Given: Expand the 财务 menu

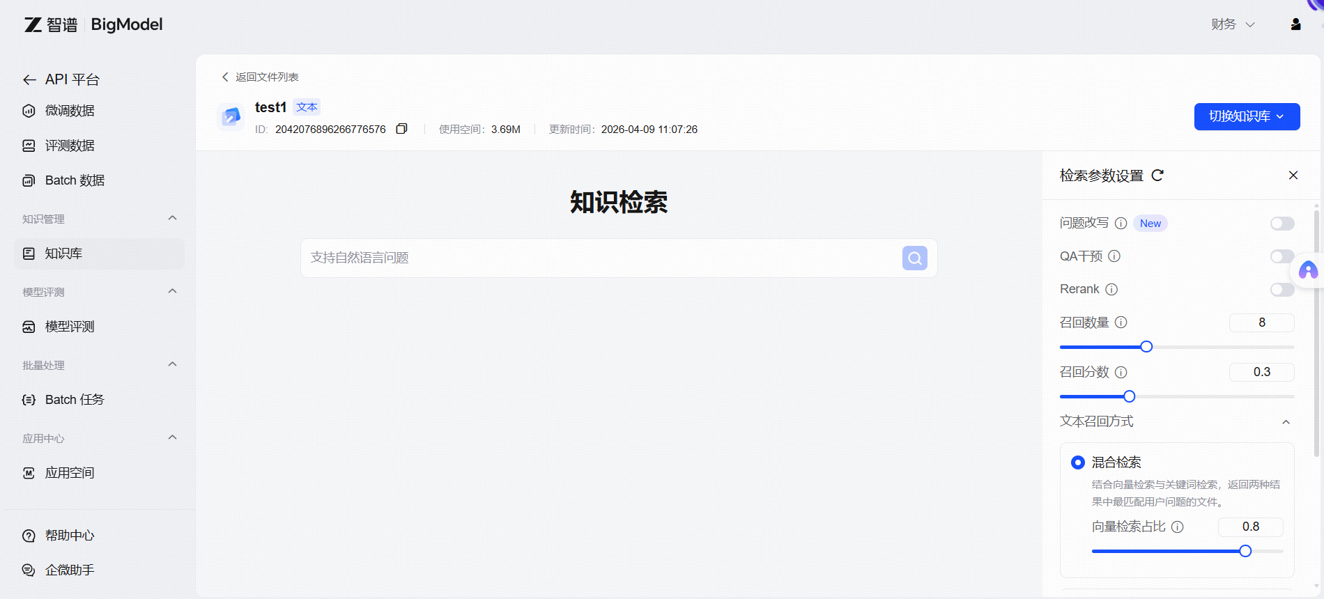Looking at the screenshot, I should tap(1232, 24).
